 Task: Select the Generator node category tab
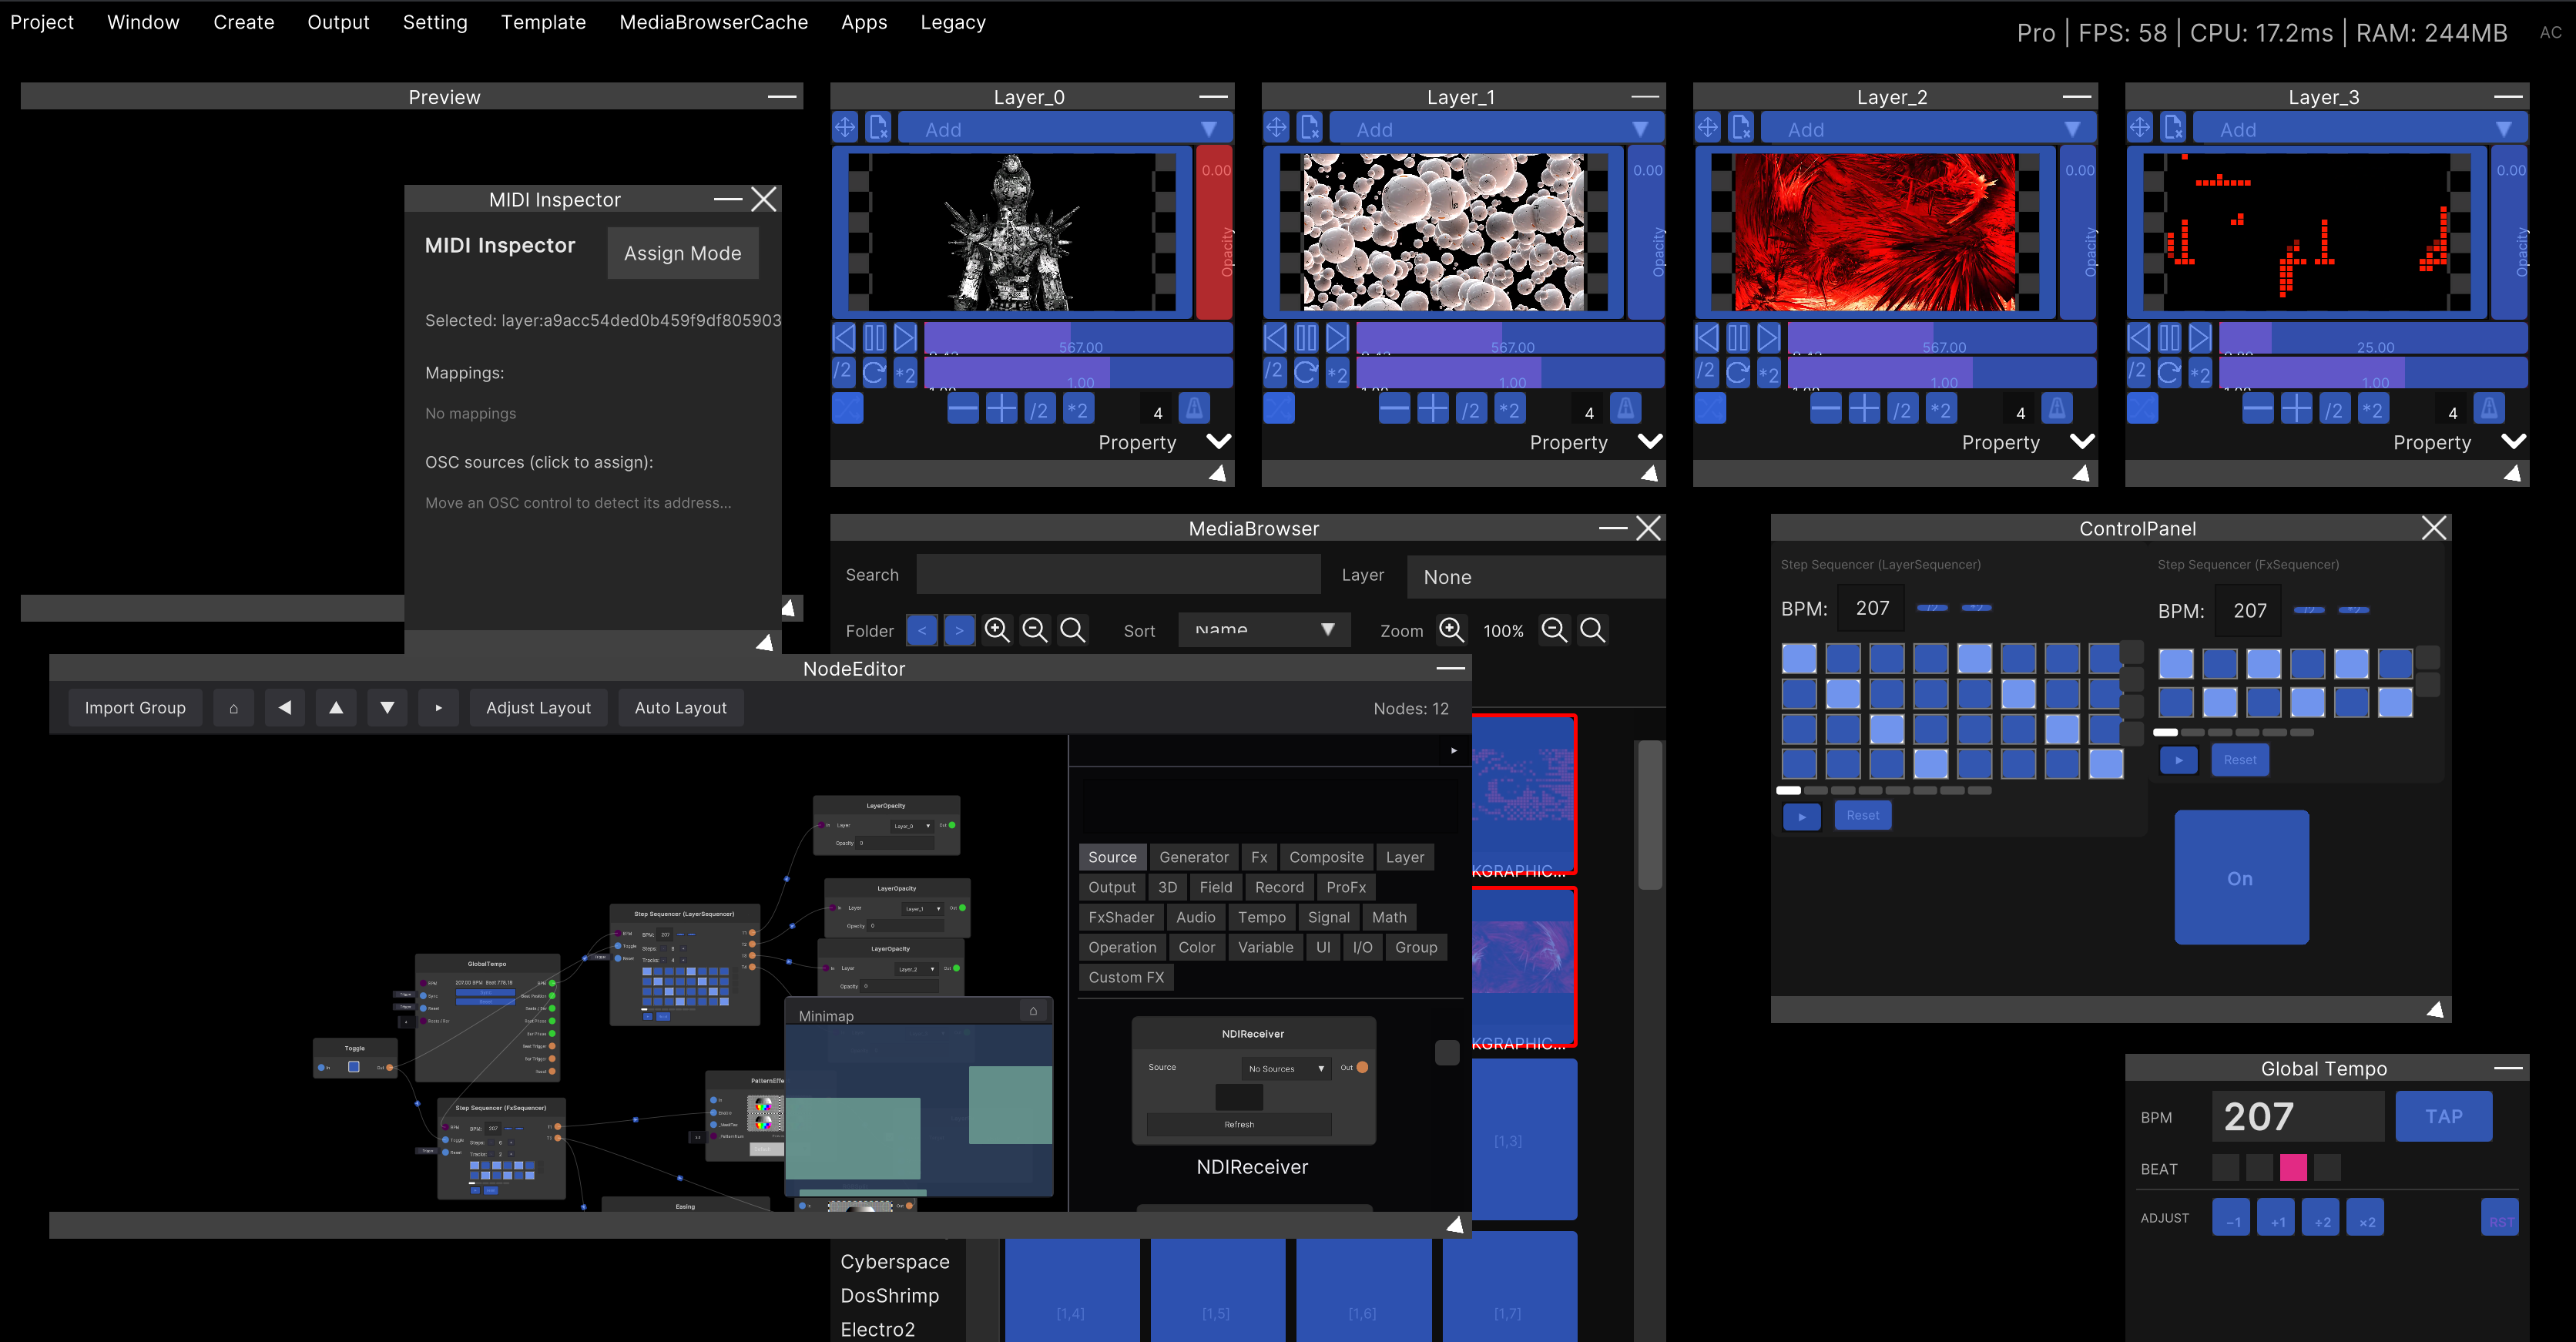(1194, 857)
